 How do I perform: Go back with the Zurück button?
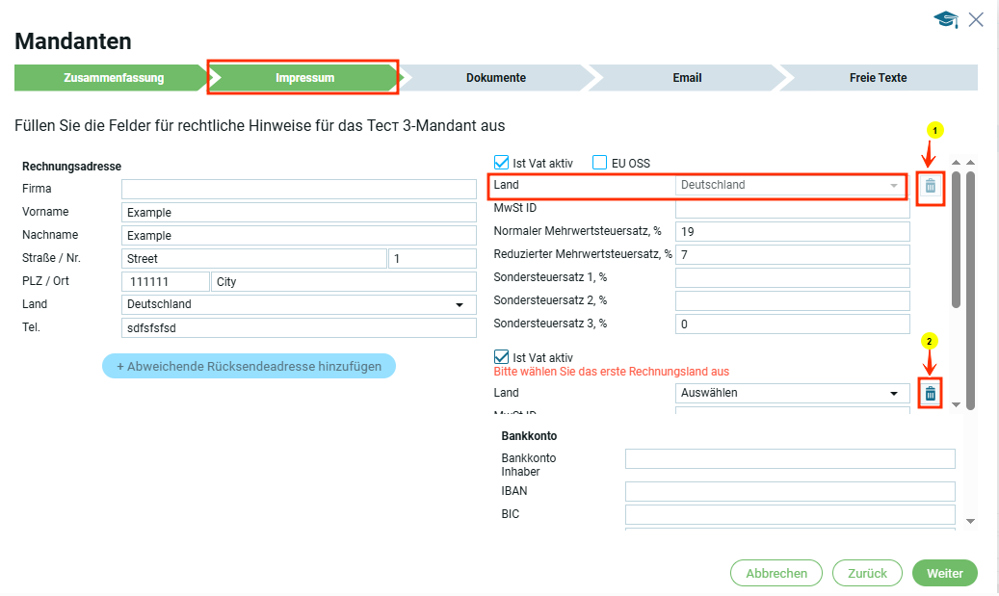(867, 573)
